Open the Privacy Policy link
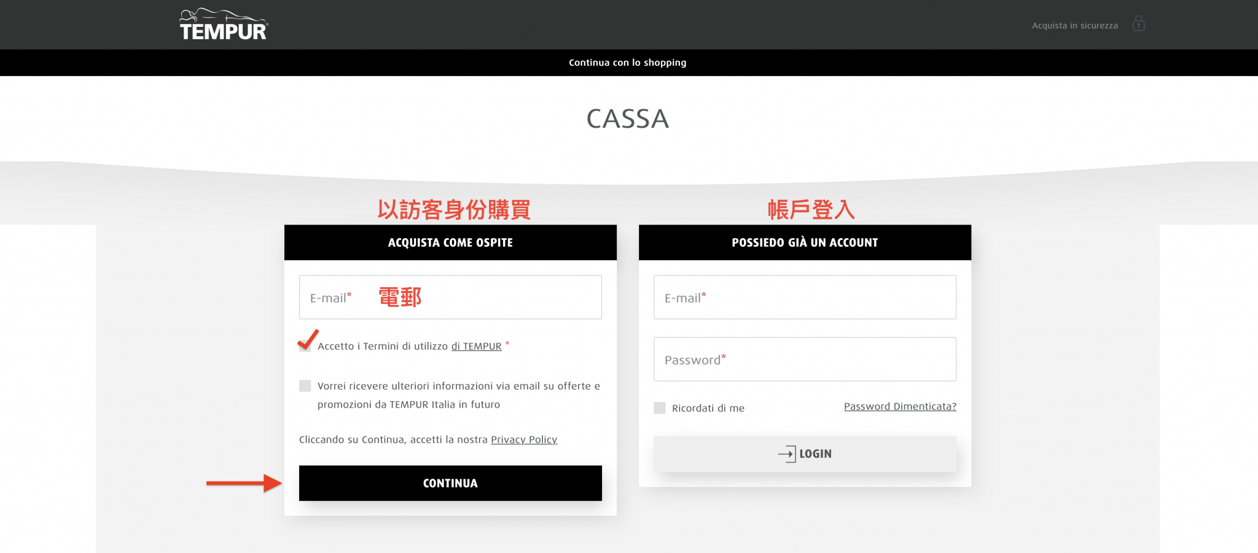Viewport: 1258px width, 553px height. click(x=524, y=439)
